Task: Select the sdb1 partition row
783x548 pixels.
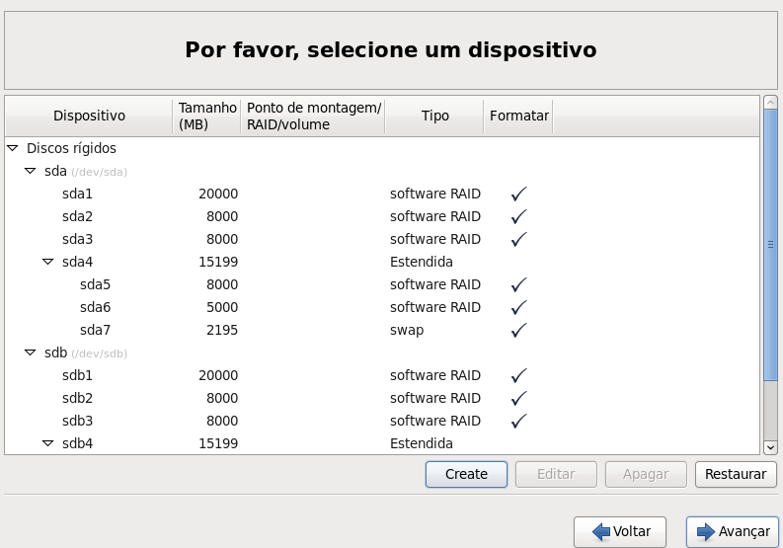Action: [x=382, y=375]
